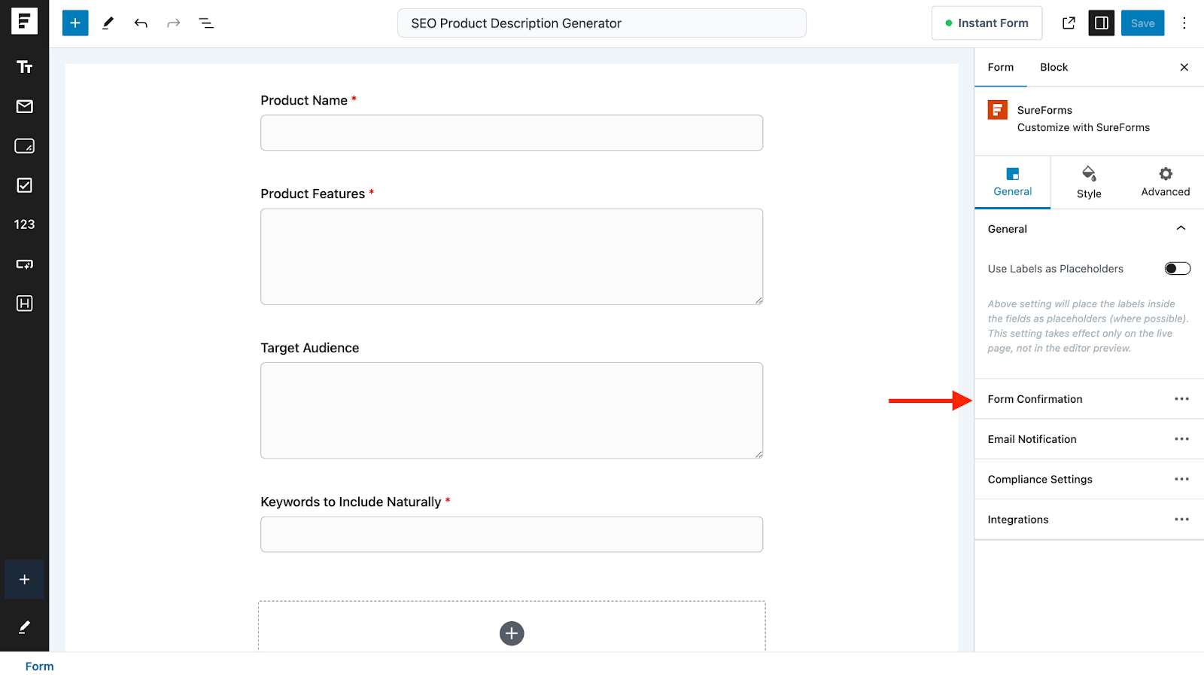This screenshot has height=680, width=1204.
Task: Open the Style settings tab
Action: [x=1088, y=181]
